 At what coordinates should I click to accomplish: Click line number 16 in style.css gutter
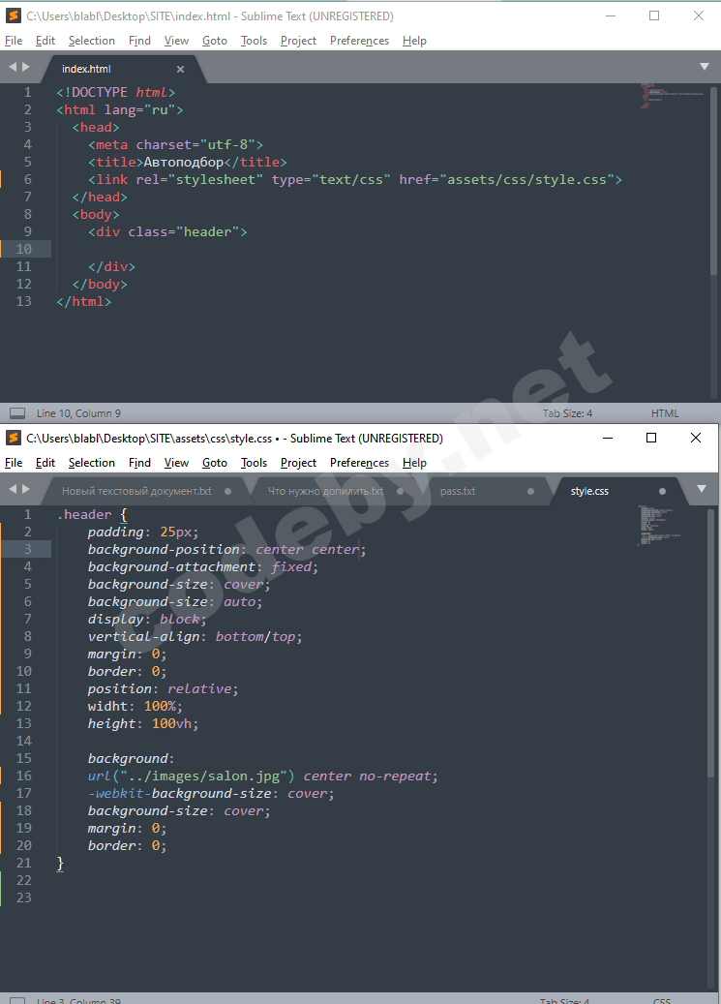23,776
